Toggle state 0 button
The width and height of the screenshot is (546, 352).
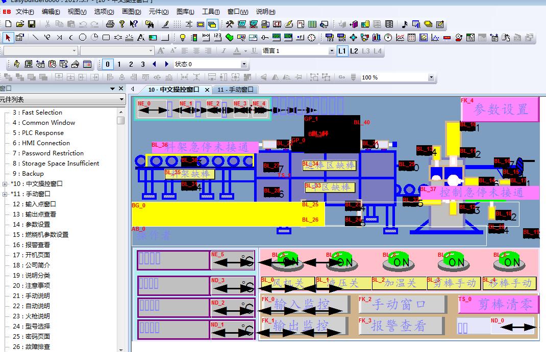[x=108, y=64]
